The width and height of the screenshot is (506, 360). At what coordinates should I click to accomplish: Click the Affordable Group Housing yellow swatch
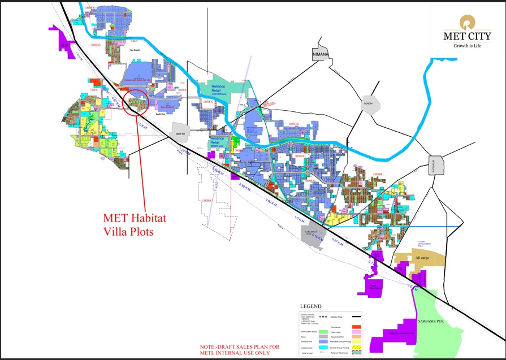pyautogui.click(x=356, y=341)
